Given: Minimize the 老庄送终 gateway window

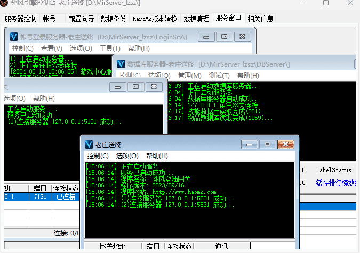Looking at the screenshot, I should pyautogui.click(x=250, y=144).
